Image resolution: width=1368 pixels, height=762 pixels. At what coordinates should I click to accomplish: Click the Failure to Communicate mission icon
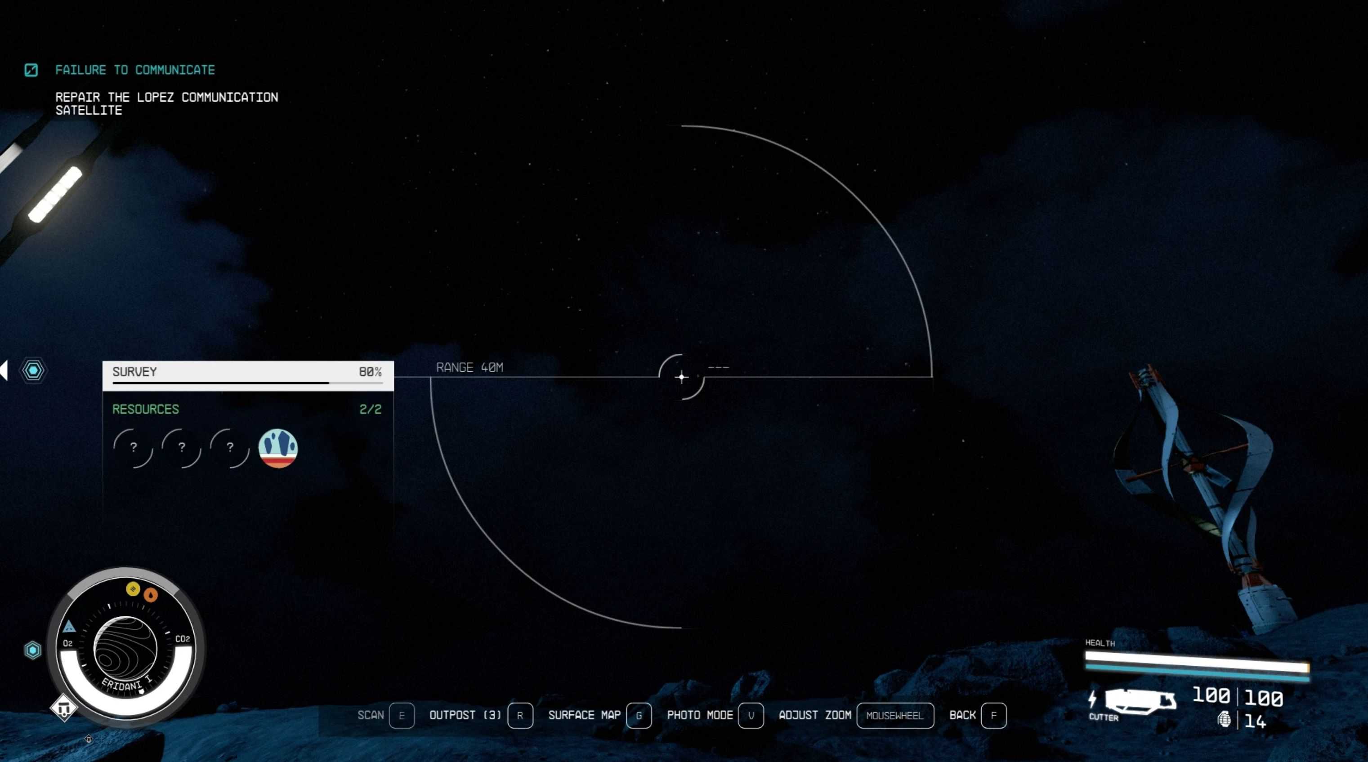point(31,70)
